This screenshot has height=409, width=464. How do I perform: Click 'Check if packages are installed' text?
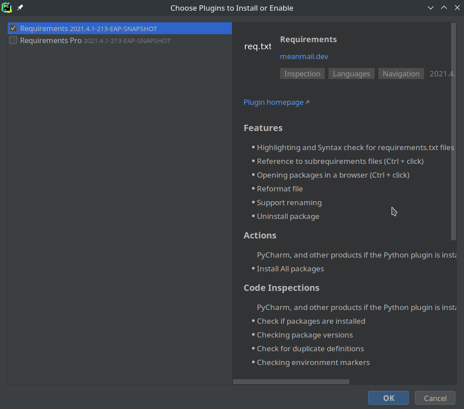(311, 321)
